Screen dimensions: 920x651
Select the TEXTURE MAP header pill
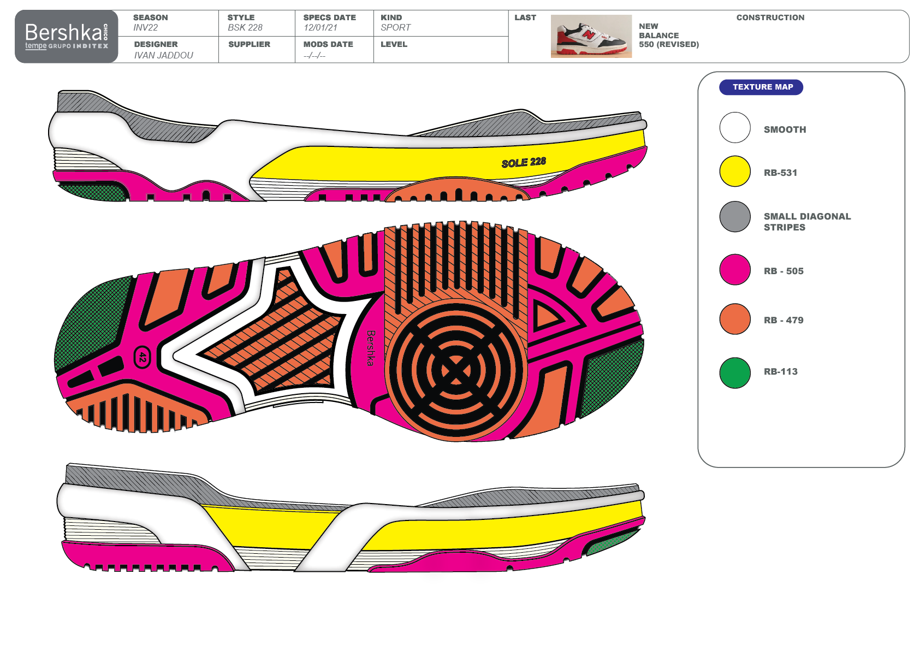click(x=761, y=87)
